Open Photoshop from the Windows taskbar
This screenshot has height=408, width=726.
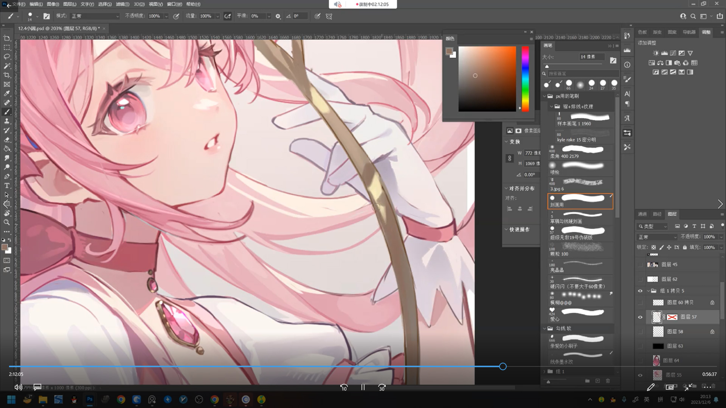pyautogui.click(x=90, y=399)
